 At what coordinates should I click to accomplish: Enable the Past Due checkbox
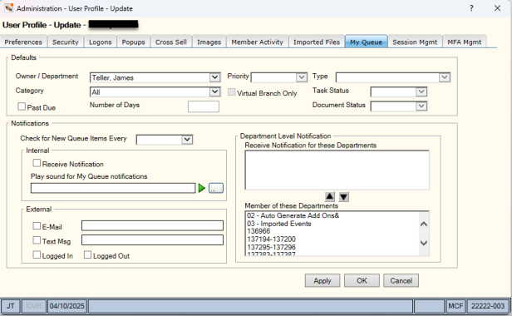(x=22, y=106)
